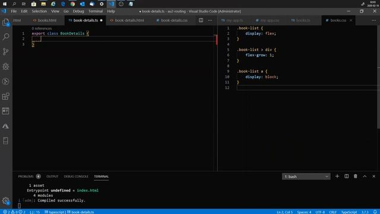Click 'display: flex;' on line 2 of books.css
The width and height of the screenshot is (380, 214).
coord(261,33)
